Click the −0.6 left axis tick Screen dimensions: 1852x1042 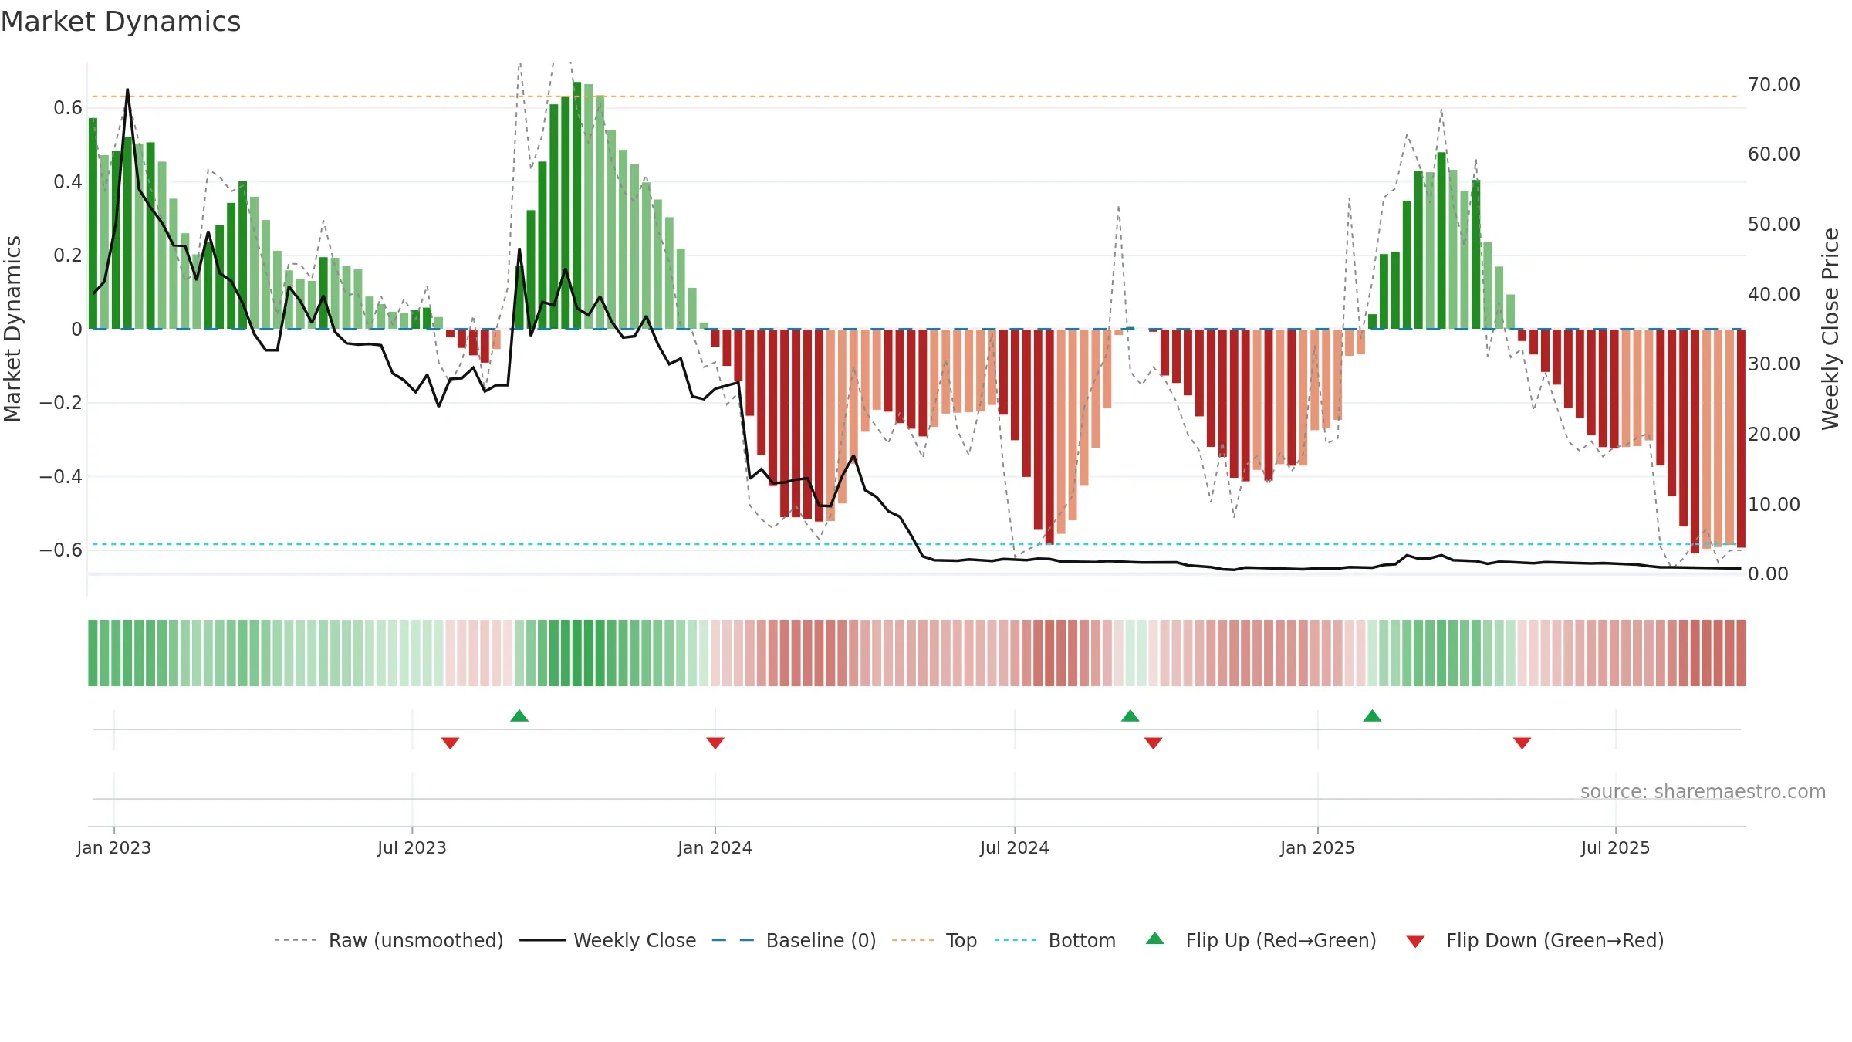[x=61, y=550]
